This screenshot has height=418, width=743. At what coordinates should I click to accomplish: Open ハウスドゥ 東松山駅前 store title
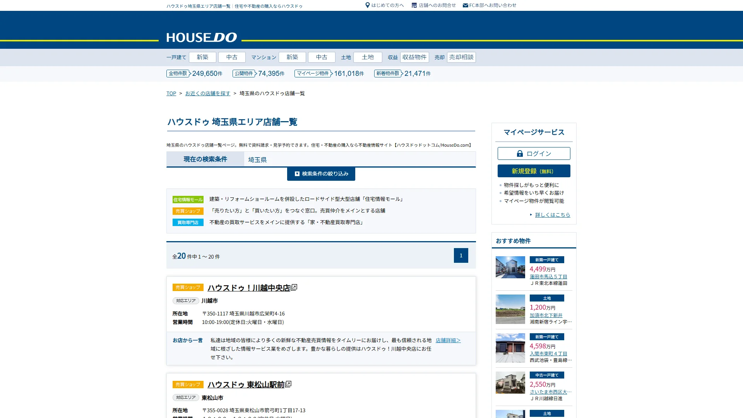tap(246, 384)
